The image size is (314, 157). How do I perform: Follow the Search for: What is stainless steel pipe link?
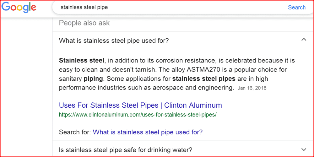click(148, 132)
